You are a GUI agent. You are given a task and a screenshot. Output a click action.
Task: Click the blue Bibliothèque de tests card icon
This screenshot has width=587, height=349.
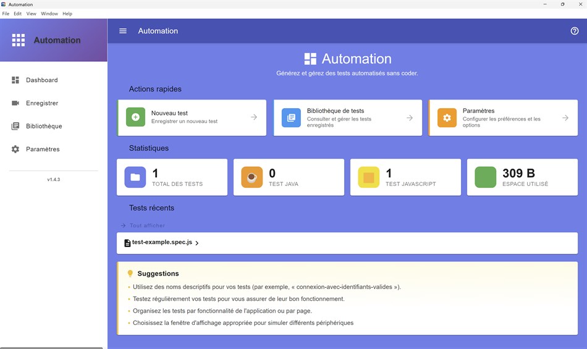291,117
